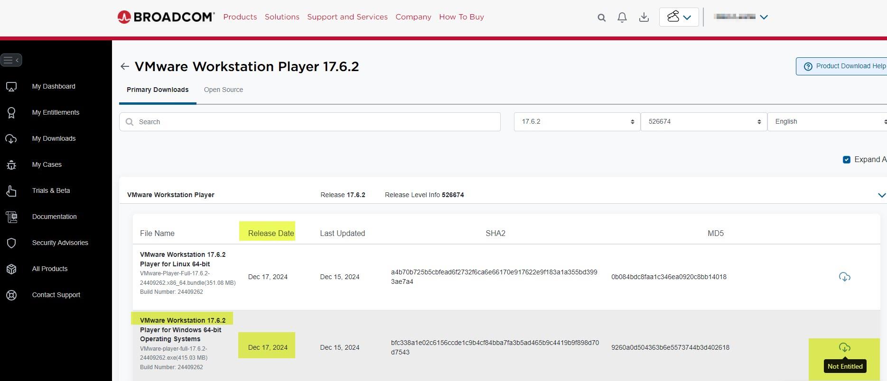Download the Linux 64-bit Player file
Screen dimensions: 887x381
pos(844,277)
